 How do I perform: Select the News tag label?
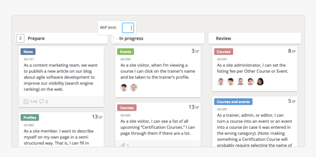coord(28,52)
